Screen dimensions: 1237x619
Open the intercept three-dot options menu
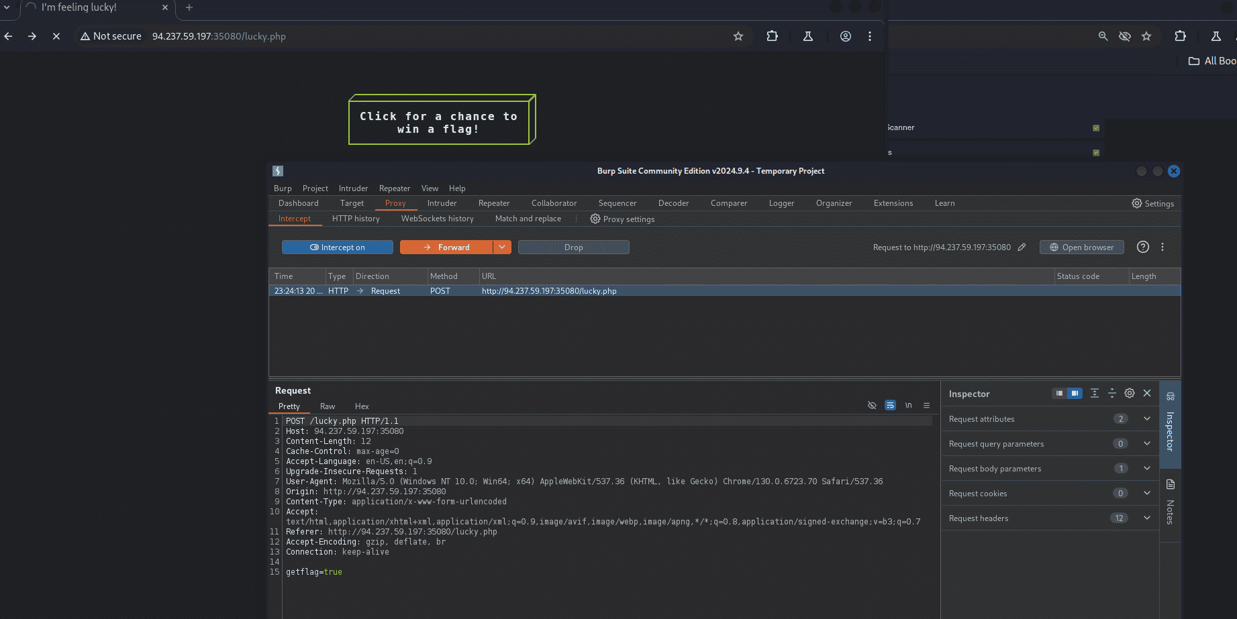coord(1162,247)
